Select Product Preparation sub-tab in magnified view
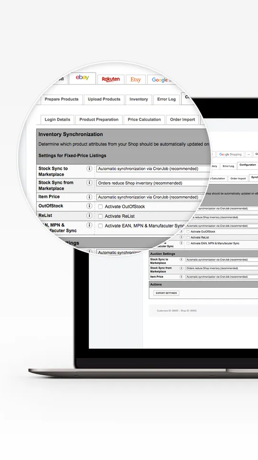The image size is (258, 460). pyautogui.click(x=99, y=120)
